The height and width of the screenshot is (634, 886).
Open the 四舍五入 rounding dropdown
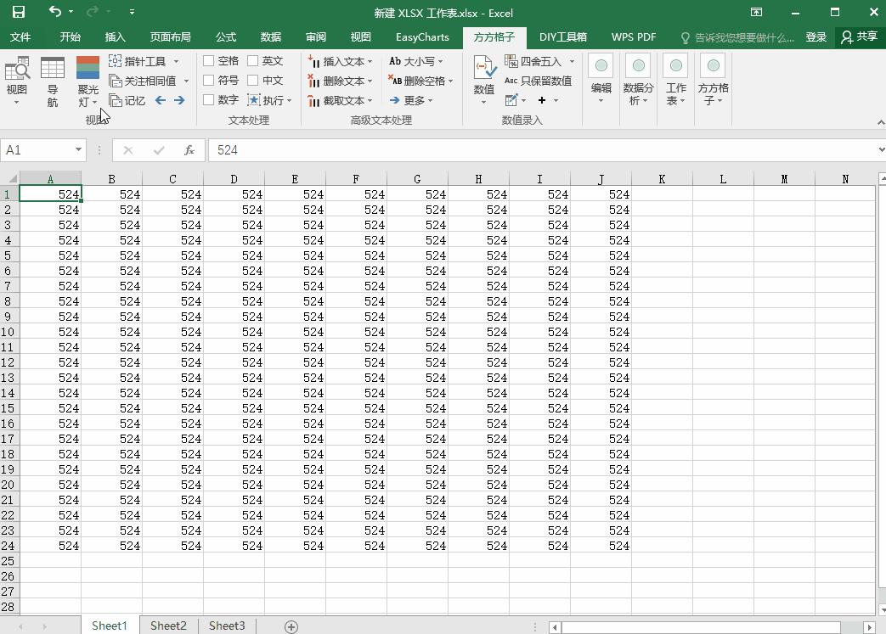(x=572, y=61)
